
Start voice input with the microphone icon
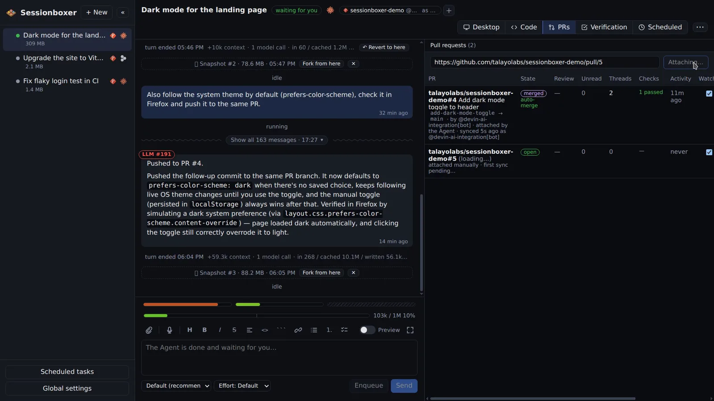170,330
